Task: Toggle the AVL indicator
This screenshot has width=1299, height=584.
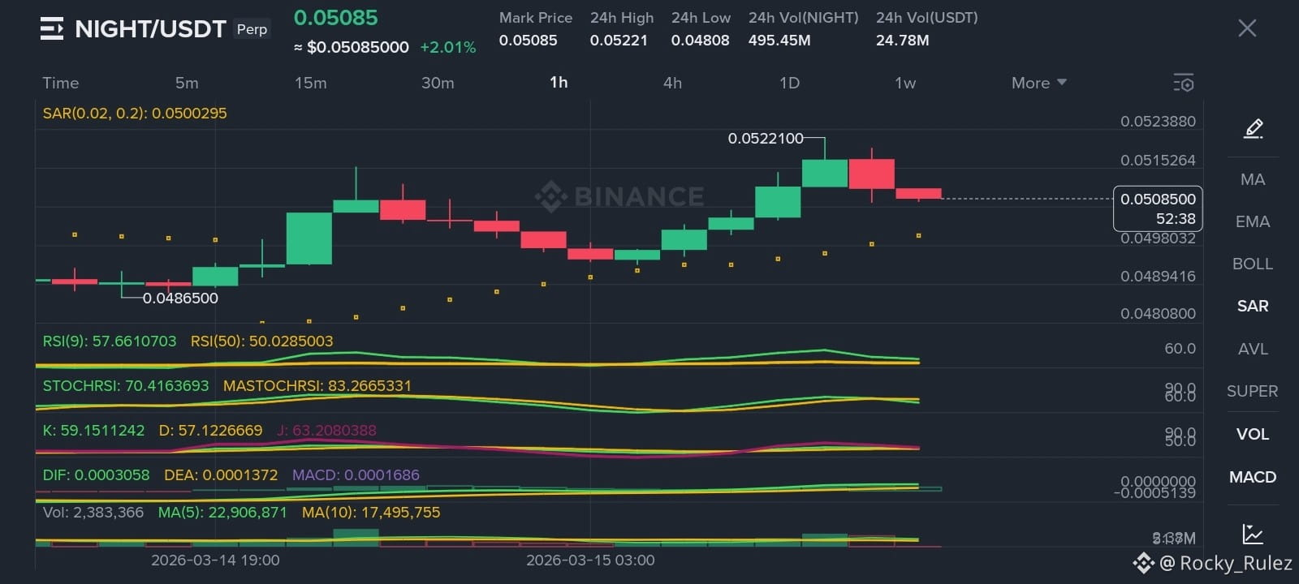Action: (1253, 349)
